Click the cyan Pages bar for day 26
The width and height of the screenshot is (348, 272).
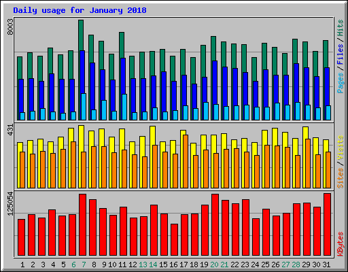pyautogui.click(x=277, y=112)
